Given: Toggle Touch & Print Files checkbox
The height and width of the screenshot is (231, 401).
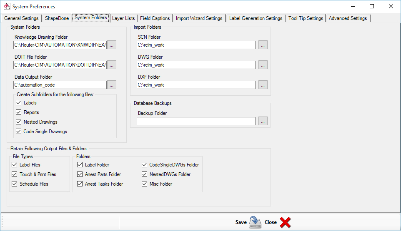Looking at the screenshot, I should (14, 174).
